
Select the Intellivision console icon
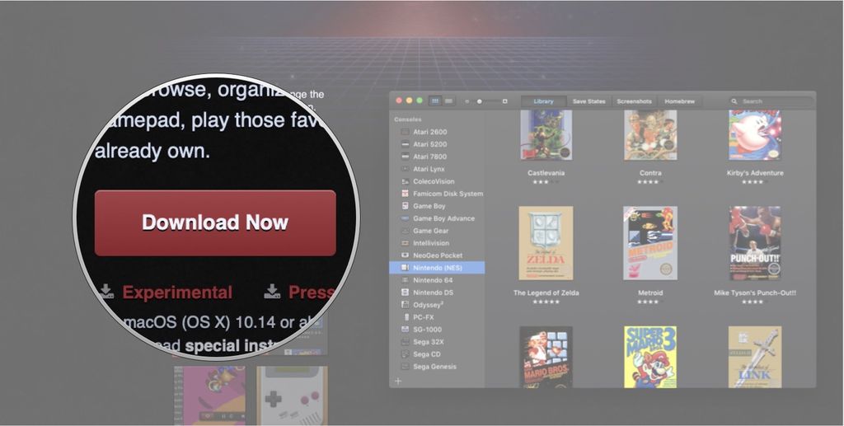point(406,243)
